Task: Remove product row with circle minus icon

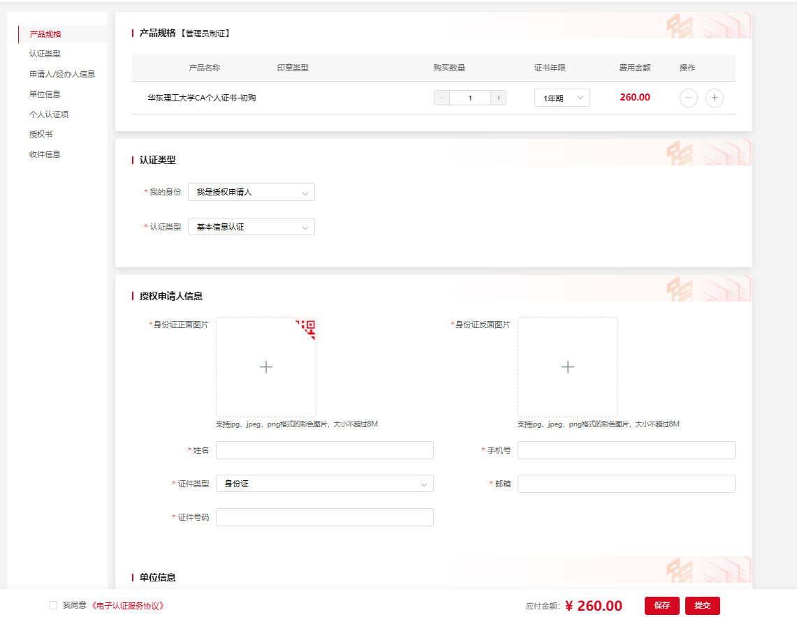Action: [x=688, y=98]
